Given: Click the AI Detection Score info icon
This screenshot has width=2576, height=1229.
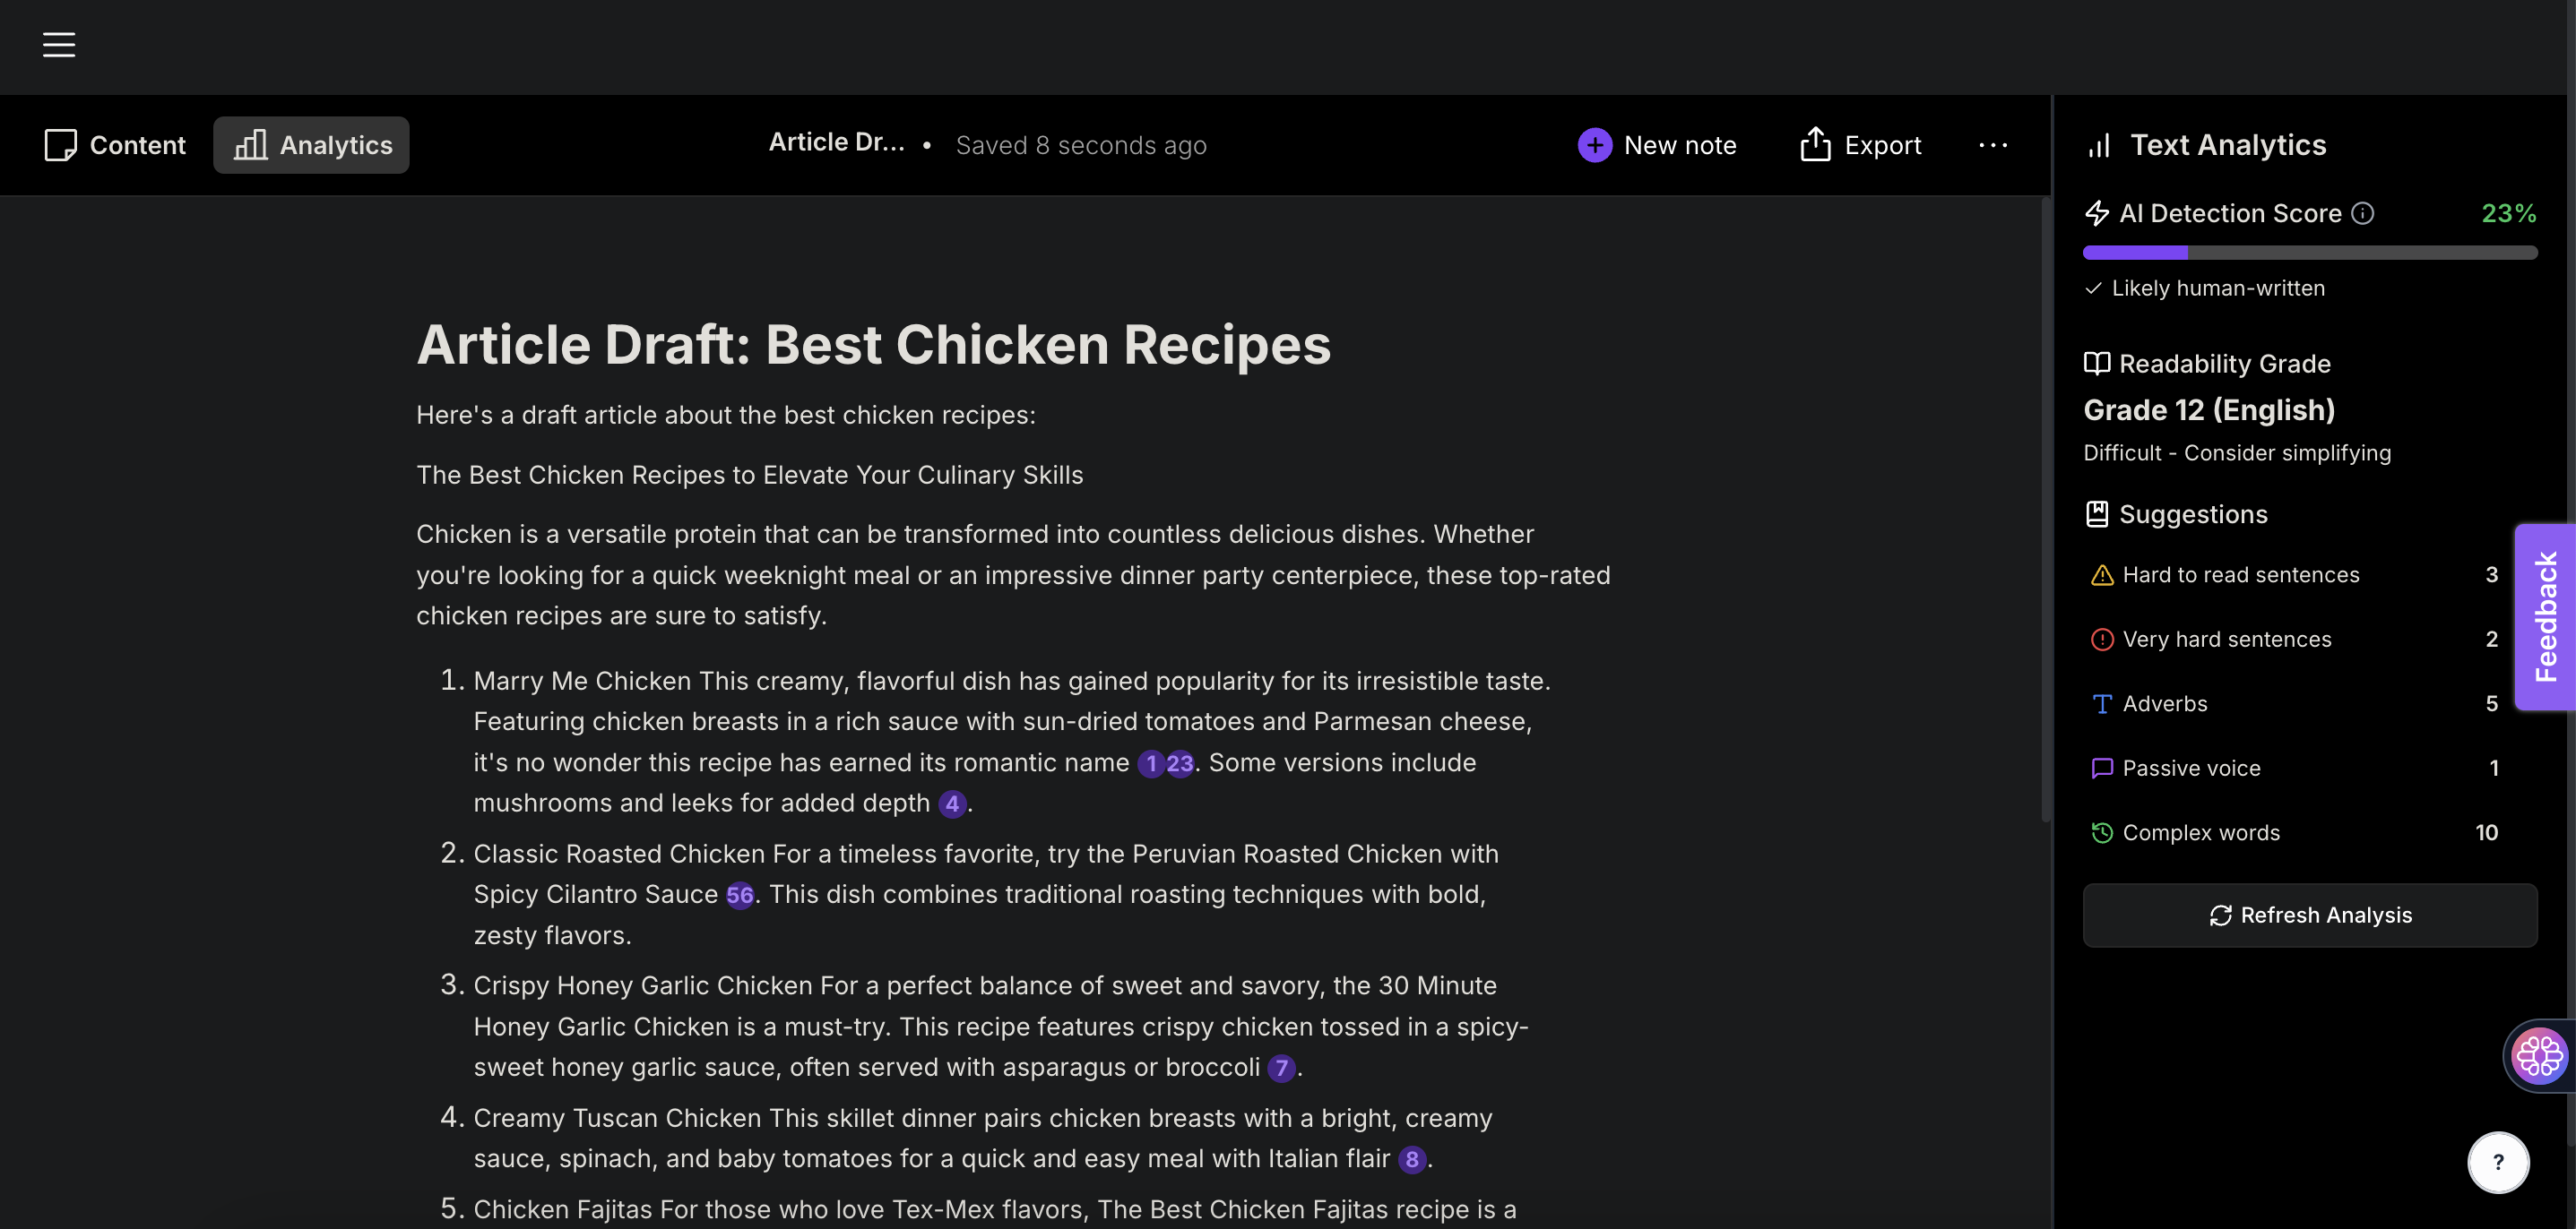Looking at the screenshot, I should (2362, 213).
